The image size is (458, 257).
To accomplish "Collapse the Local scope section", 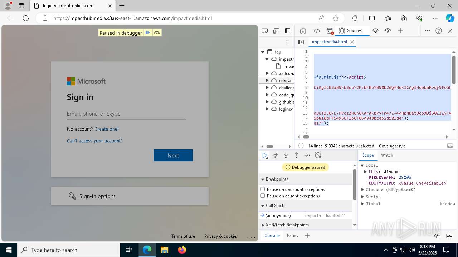I will 362,165.
